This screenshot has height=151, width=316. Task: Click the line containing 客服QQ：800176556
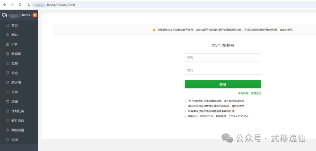(x=218, y=116)
